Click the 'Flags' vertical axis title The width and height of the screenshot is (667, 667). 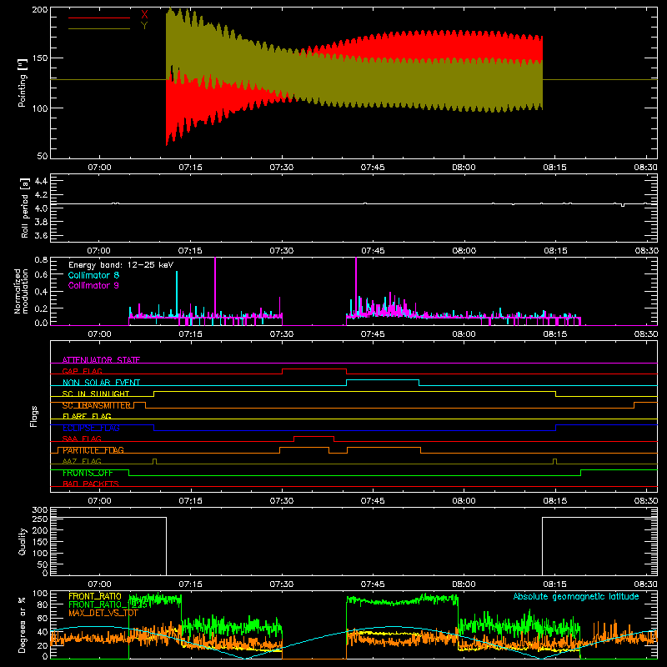33,416
